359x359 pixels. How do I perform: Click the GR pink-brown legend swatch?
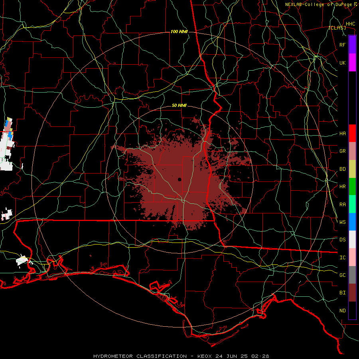coord(352,151)
